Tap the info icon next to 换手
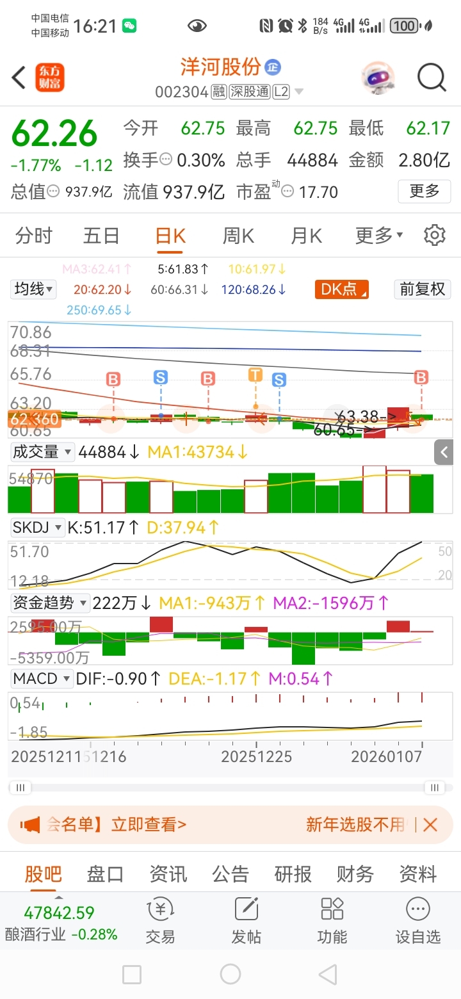Image resolution: width=461 pixels, height=999 pixels. [x=166, y=159]
